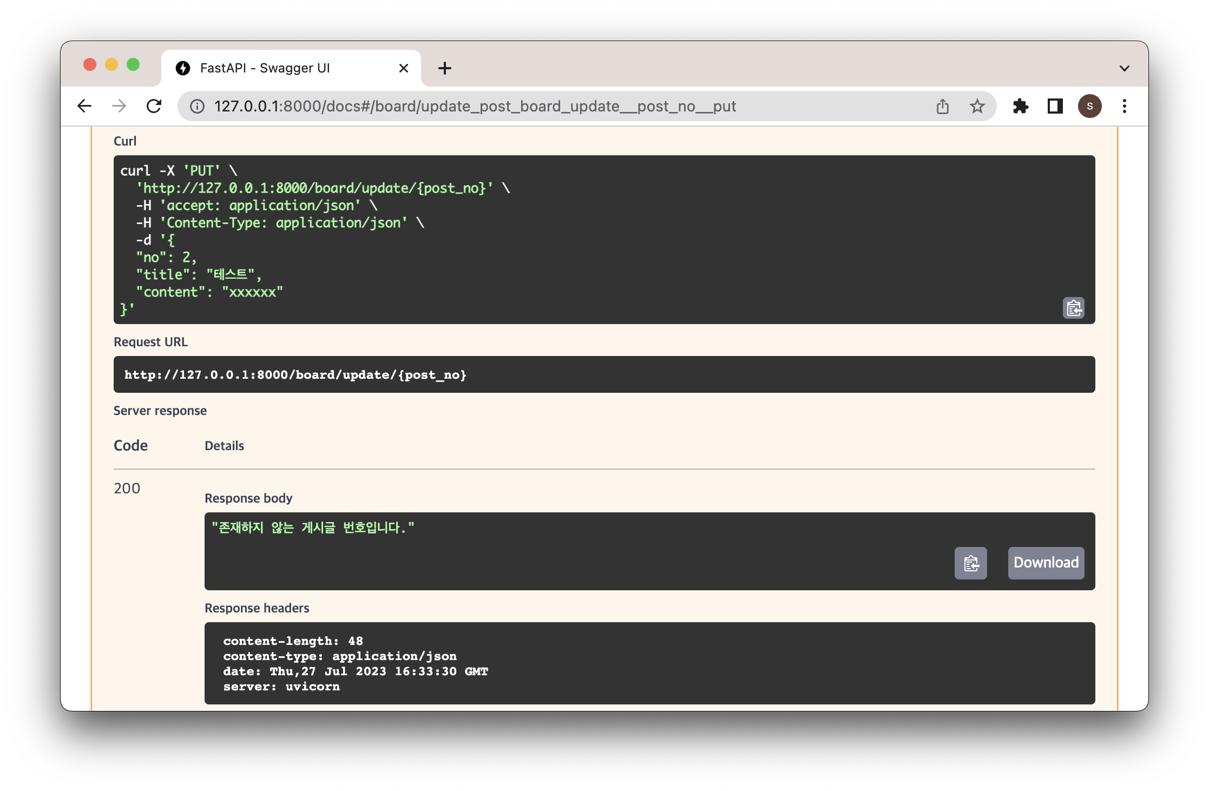
Task: Toggle the browser side panel
Action: (x=1055, y=106)
